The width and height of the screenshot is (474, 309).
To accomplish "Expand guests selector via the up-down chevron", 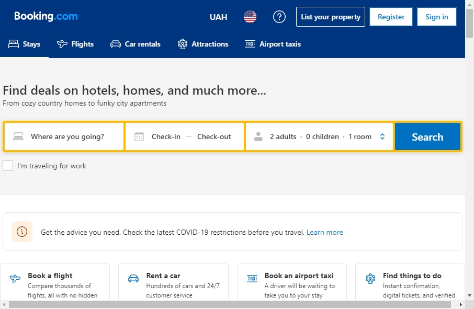I will click(x=382, y=136).
